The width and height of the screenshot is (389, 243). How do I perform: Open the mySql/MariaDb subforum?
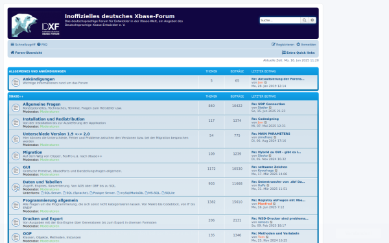pyautogui.click(x=130, y=192)
